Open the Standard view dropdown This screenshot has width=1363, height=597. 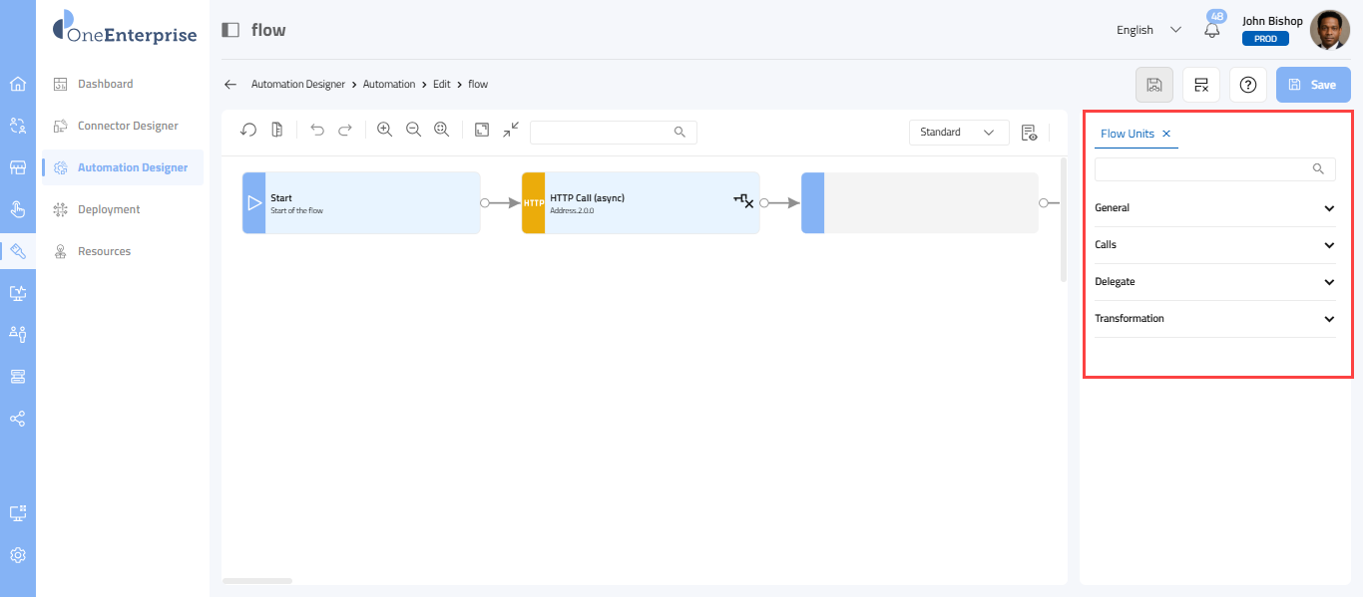point(958,133)
